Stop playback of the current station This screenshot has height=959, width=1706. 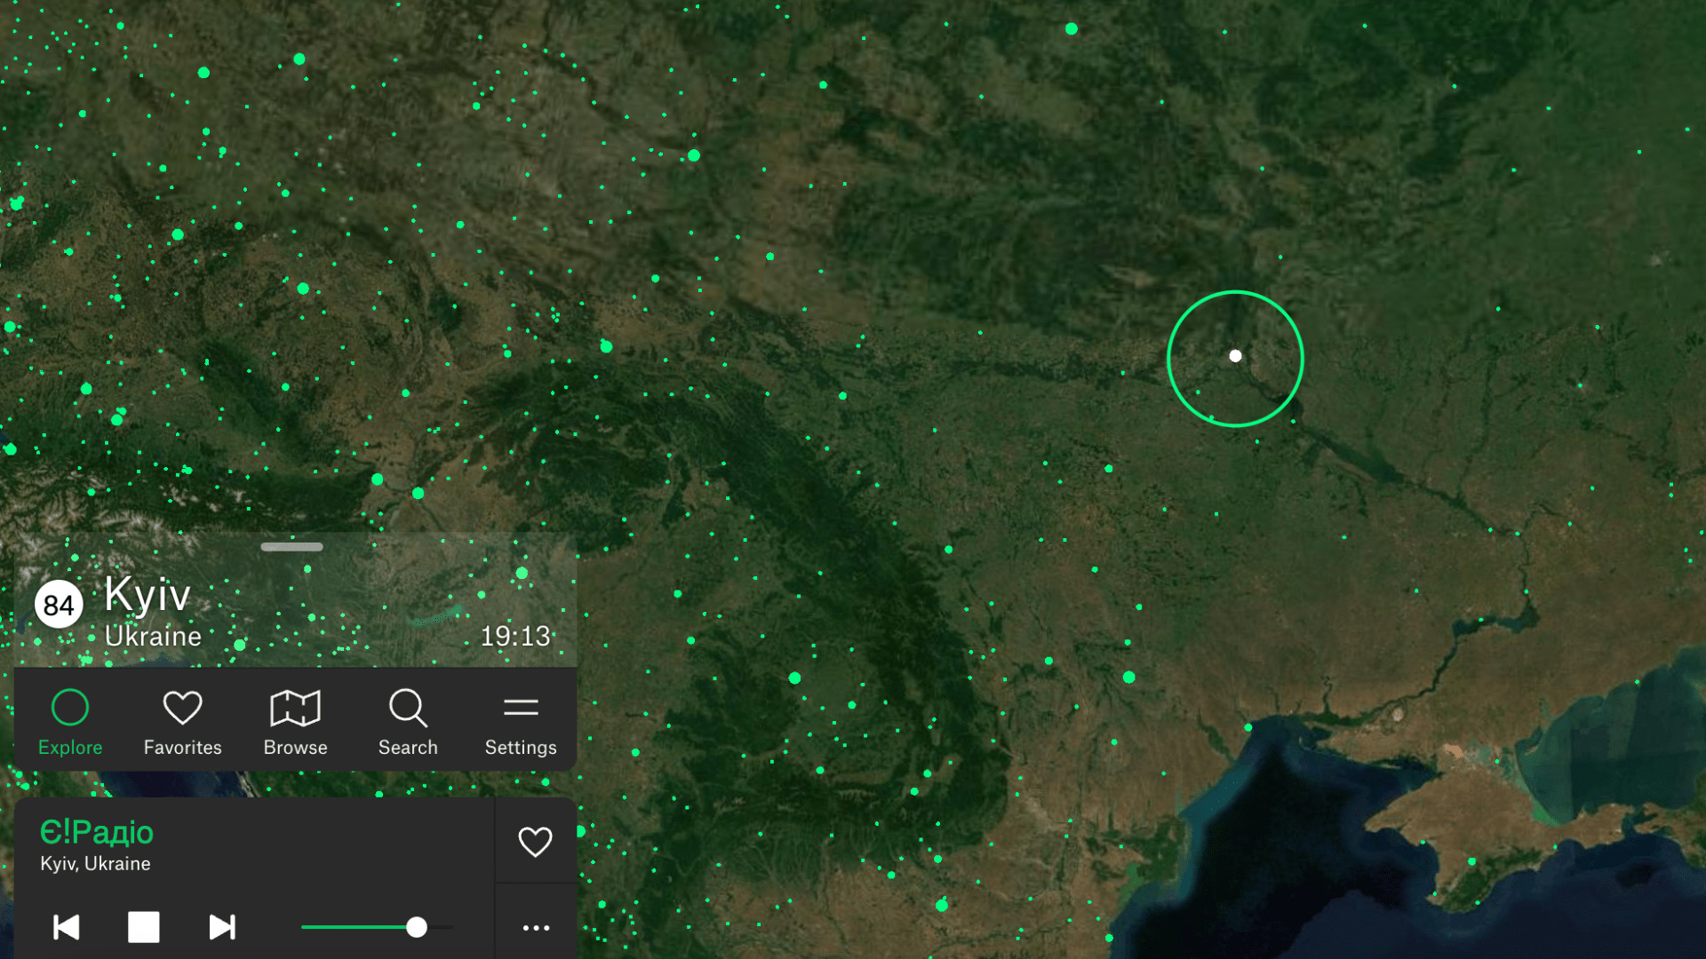pyautogui.click(x=143, y=927)
